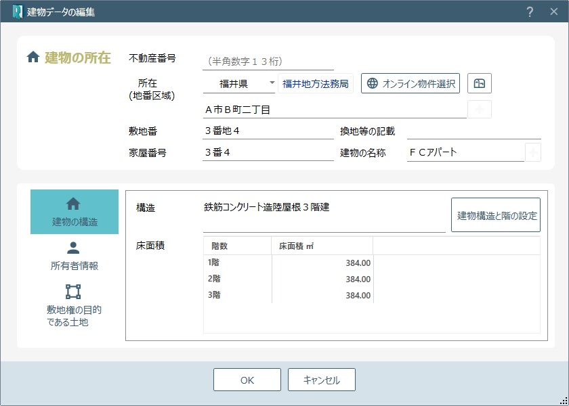Viewport: 569px width, 406px height.
Task: Click the オンライン物件選択 button
Action: (x=410, y=83)
